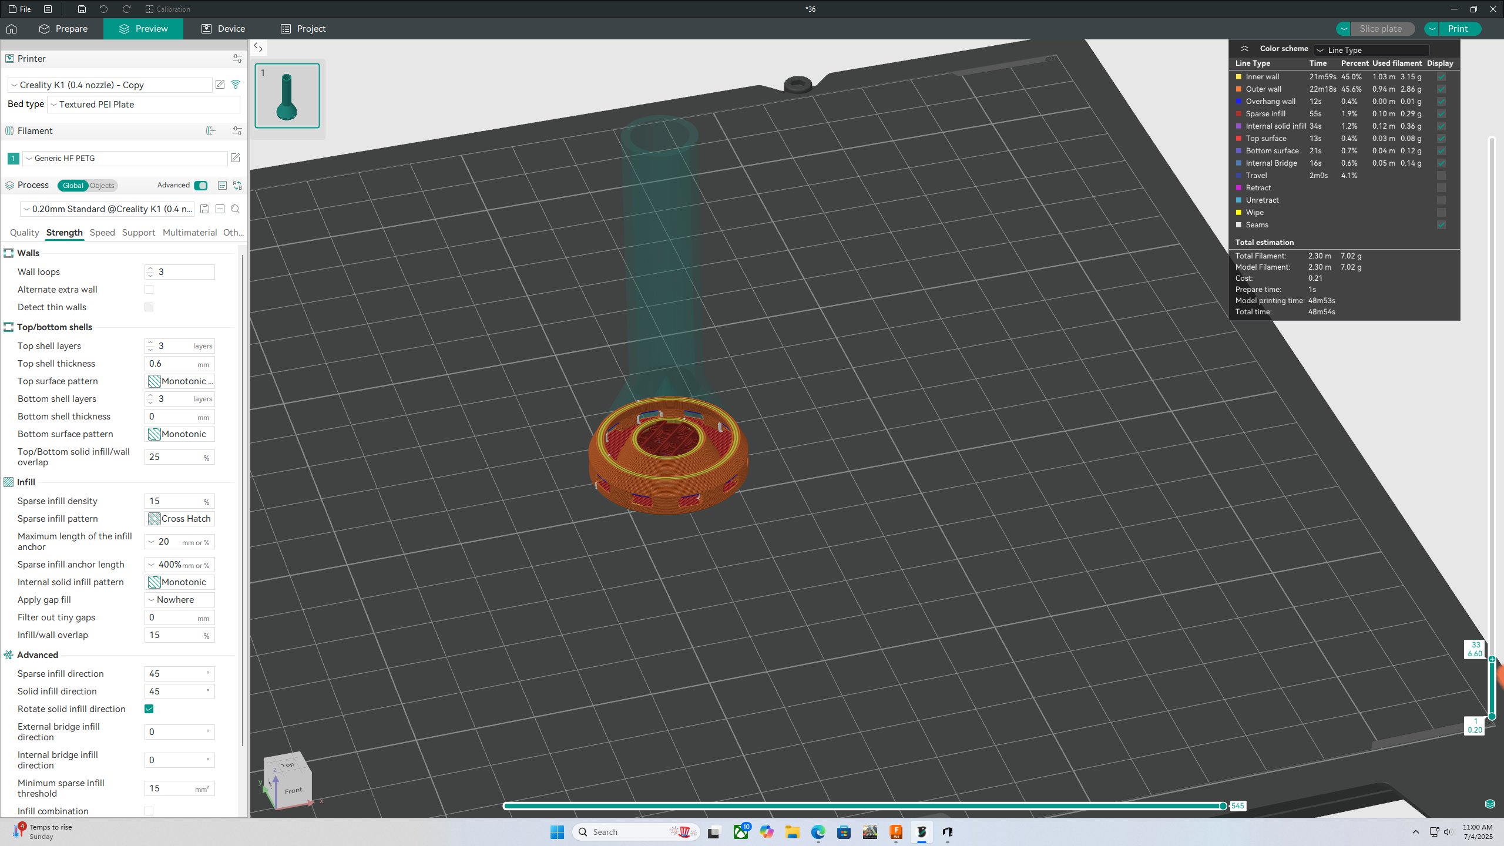Image resolution: width=1504 pixels, height=846 pixels.
Task: Open the Microsoft Edge taskbar icon
Action: [818, 832]
